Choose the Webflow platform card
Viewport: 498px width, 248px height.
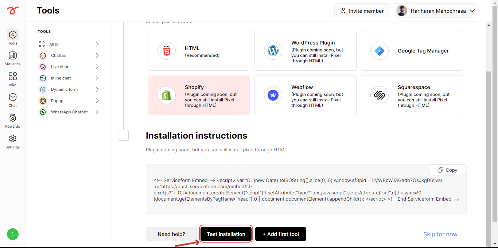pos(306,95)
